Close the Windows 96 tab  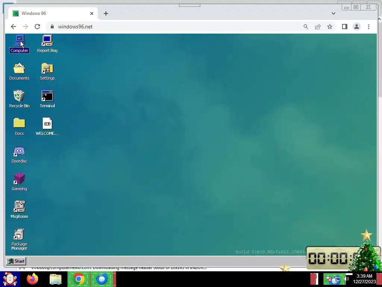click(92, 13)
